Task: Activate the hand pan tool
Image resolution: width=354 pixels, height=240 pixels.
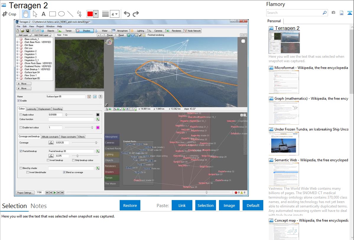Action: [x=25, y=14]
